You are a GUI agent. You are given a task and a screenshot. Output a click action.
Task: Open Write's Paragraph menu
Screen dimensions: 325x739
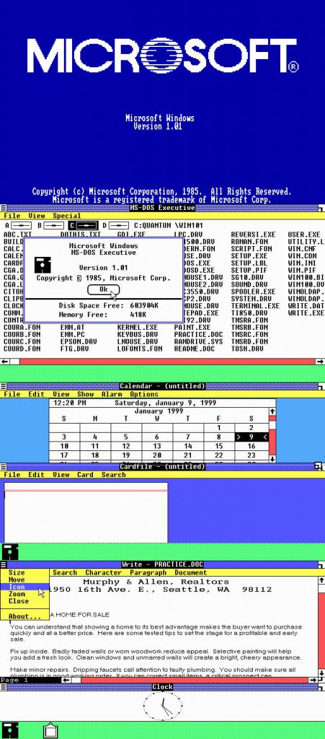(x=148, y=572)
